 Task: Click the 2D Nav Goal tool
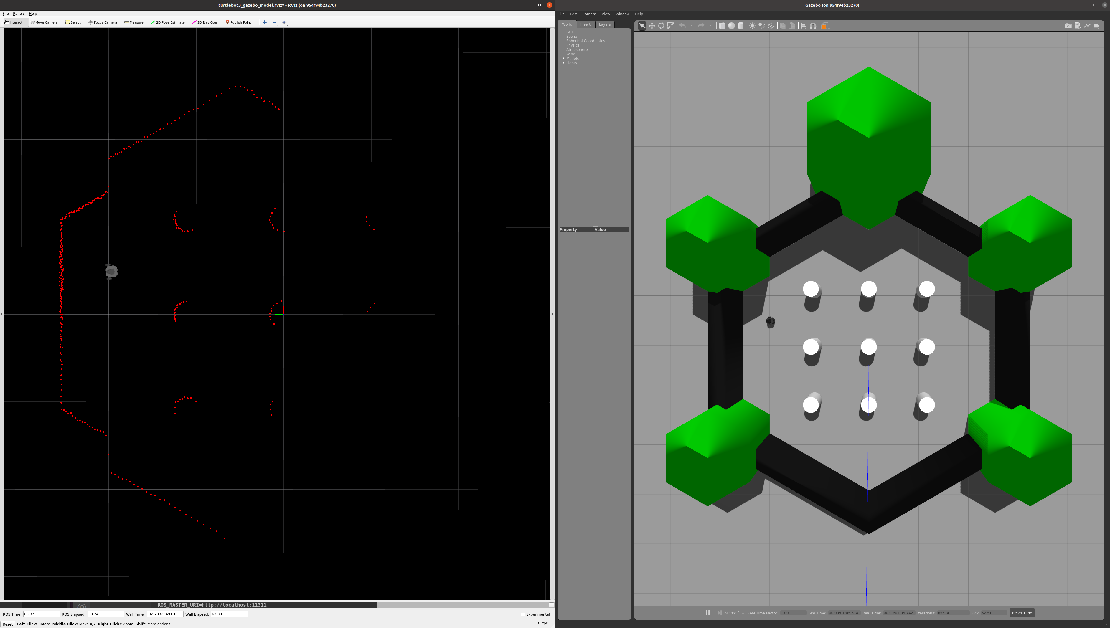pyautogui.click(x=205, y=22)
